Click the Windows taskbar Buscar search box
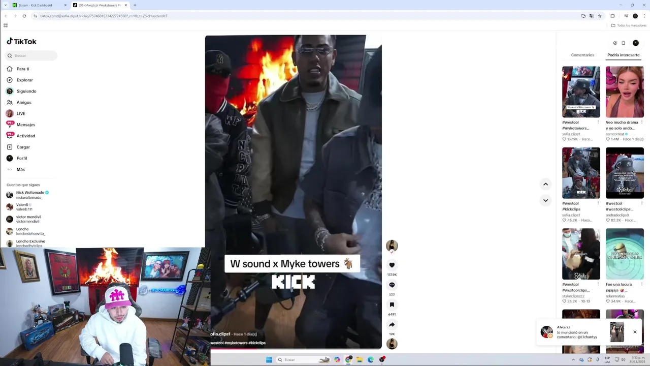650x366 pixels. point(303,359)
